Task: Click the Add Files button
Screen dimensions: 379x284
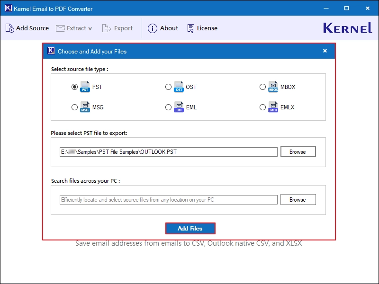Action: 190,228
